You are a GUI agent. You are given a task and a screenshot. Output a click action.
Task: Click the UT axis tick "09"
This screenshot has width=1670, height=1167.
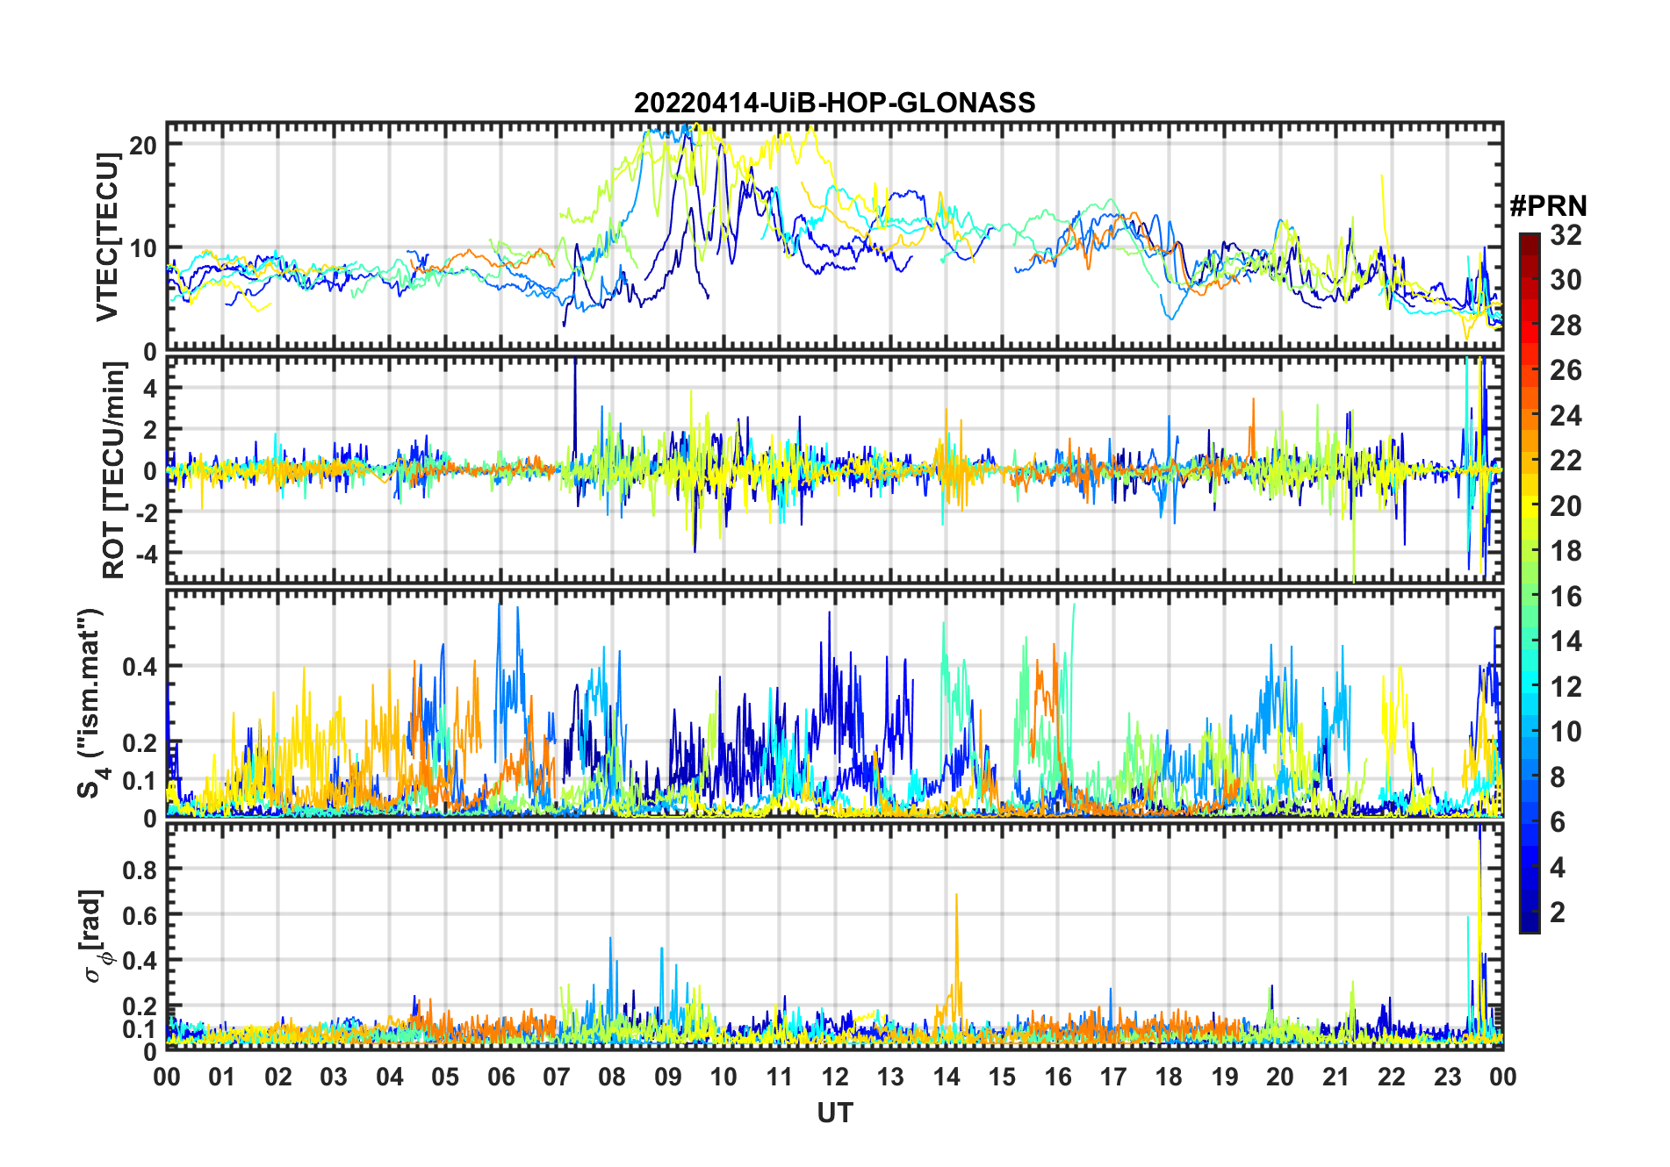tap(668, 1077)
